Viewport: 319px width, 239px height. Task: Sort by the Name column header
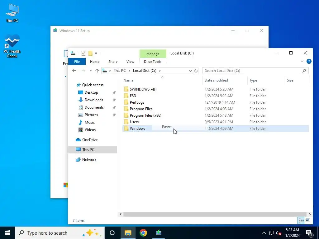(x=128, y=80)
